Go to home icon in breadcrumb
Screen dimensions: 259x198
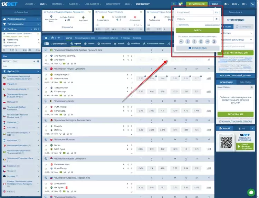(x=46, y=38)
